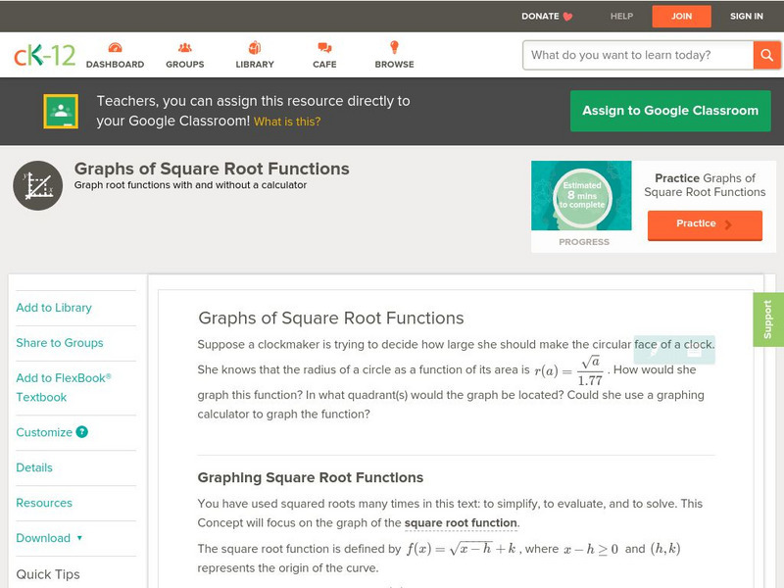
Task: Click the orange search magnifier button
Action: coord(765,55)
